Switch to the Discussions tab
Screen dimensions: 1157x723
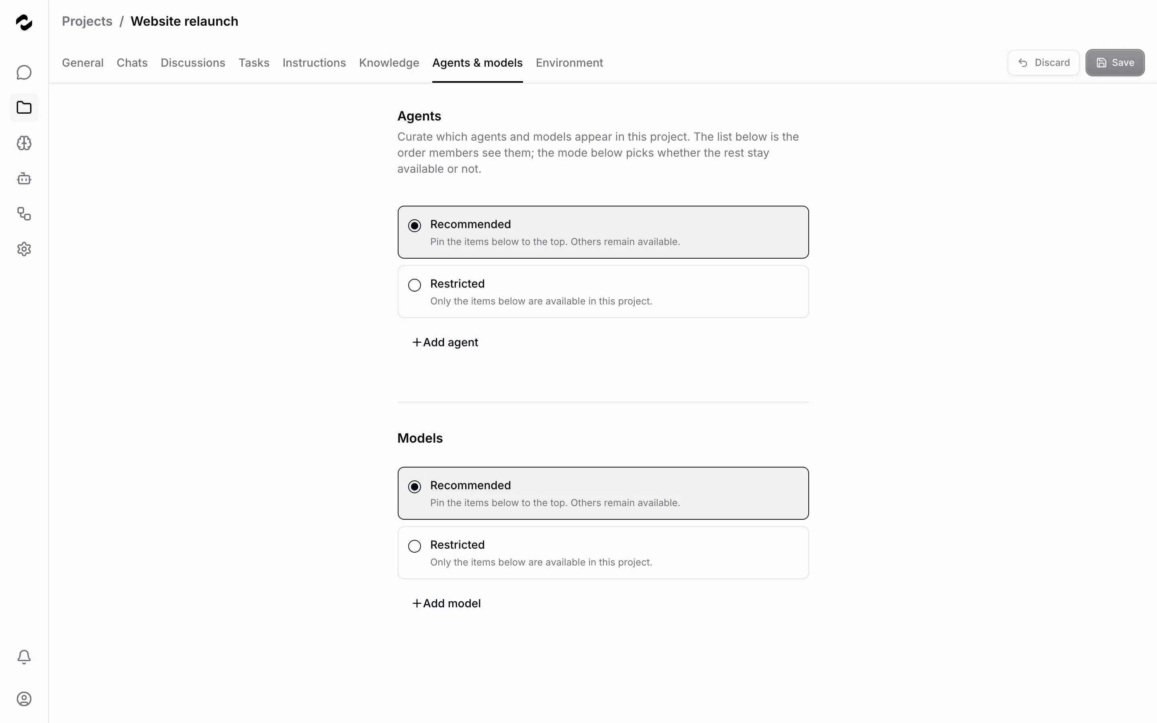pyautogui.click(x=193, y=63)
